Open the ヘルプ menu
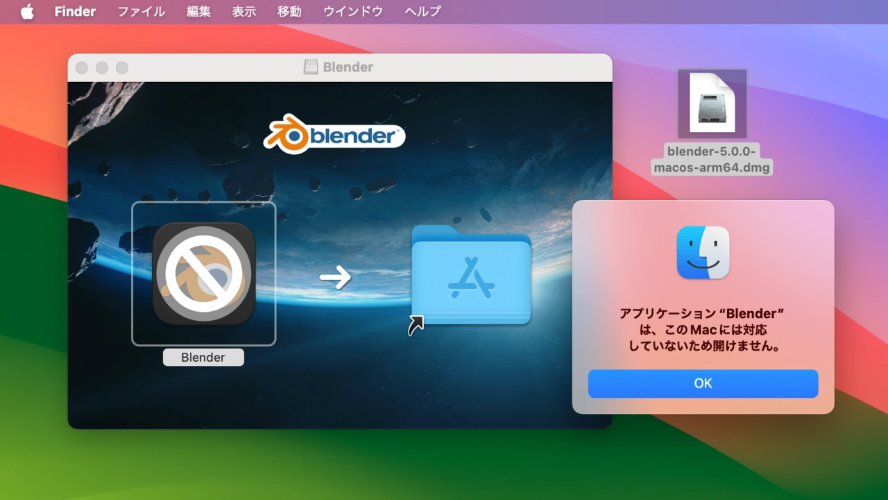This screenshot has width=888, height=500. click(x=421, y=11)
